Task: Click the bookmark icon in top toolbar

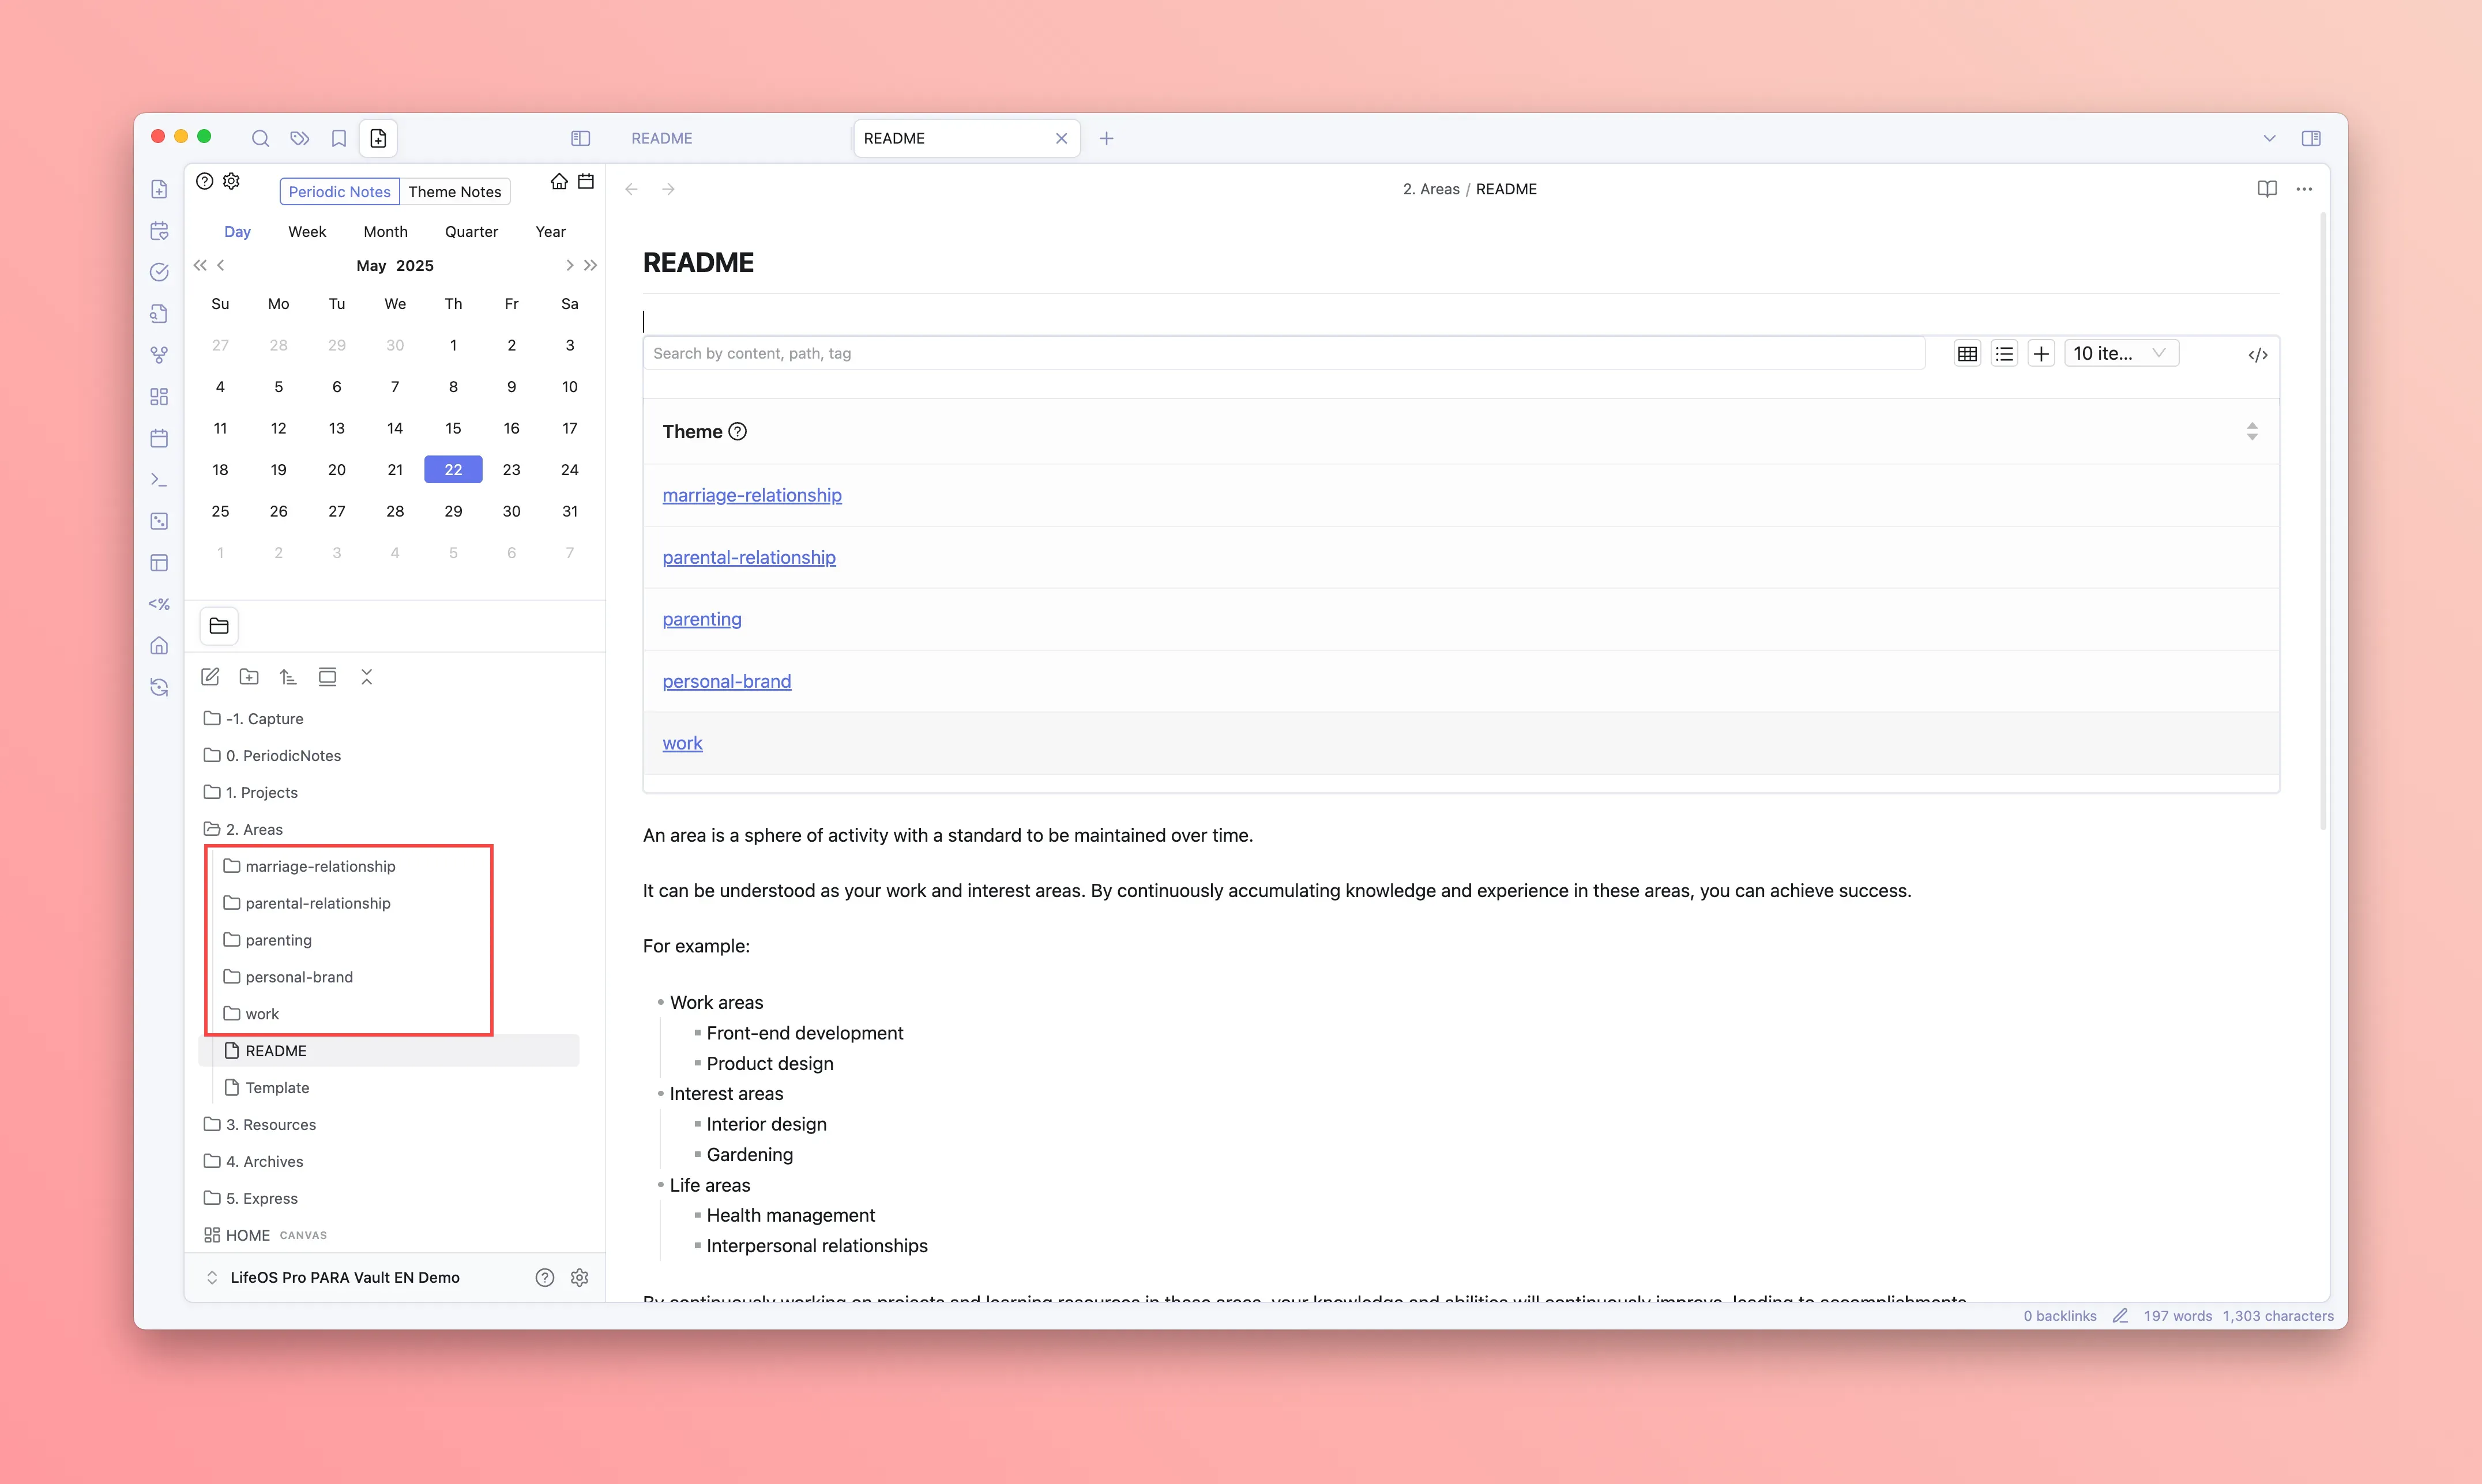Action: click(339, 138)
